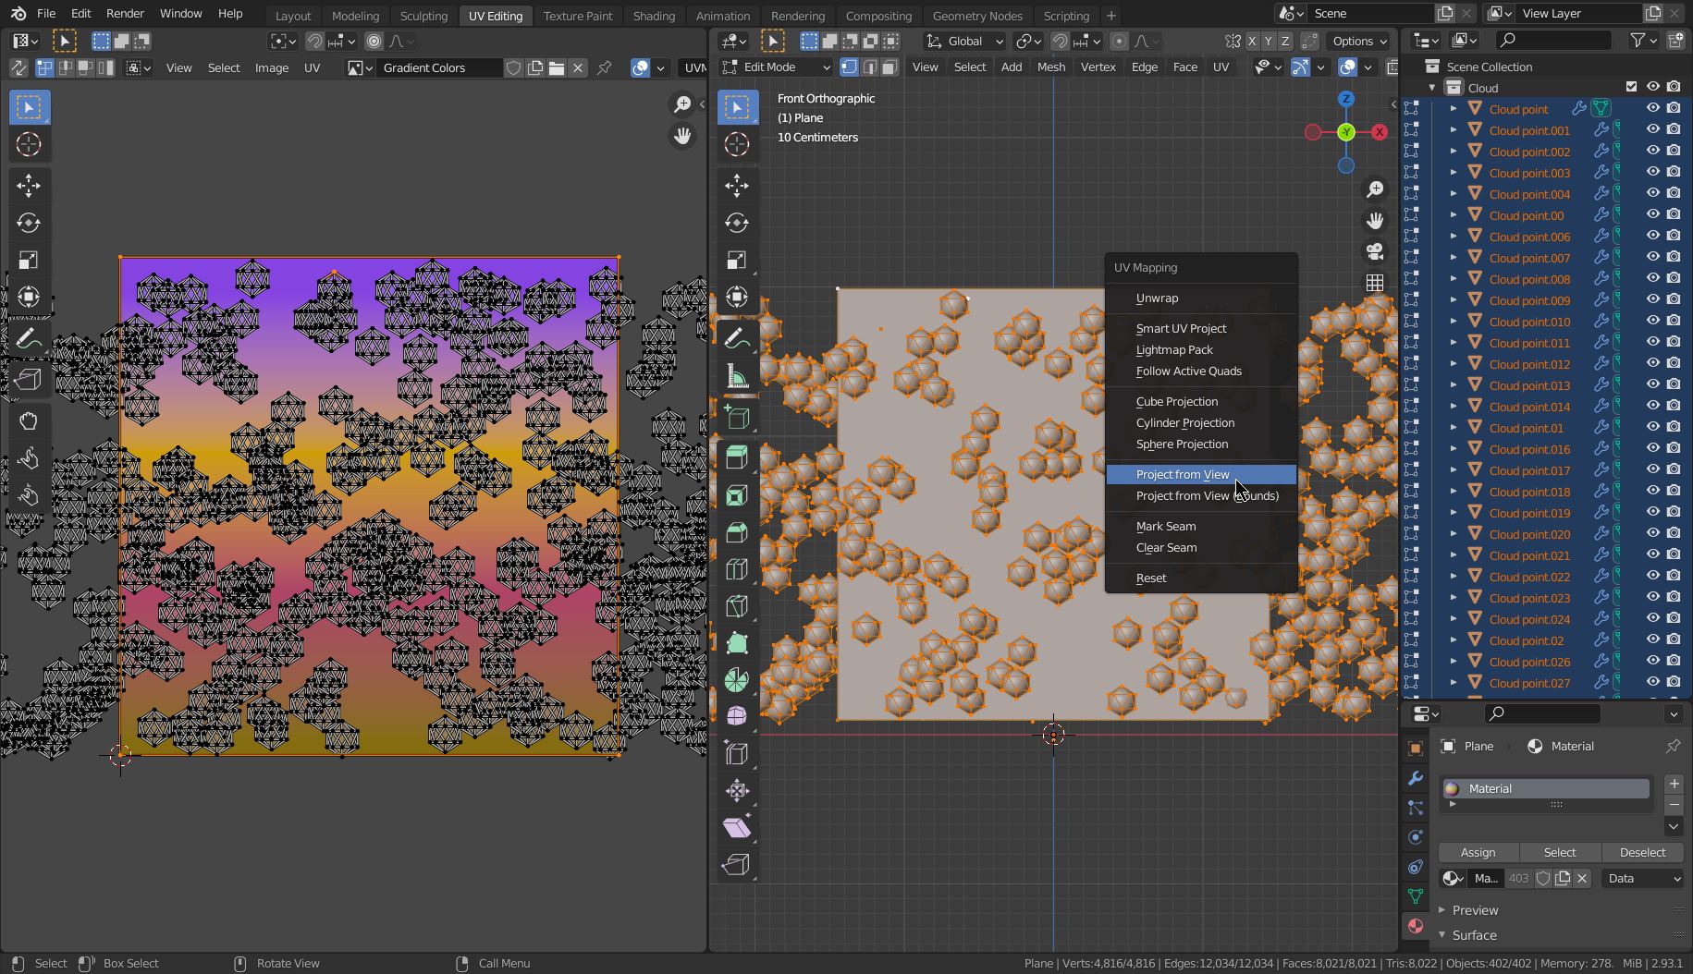The width and height of the screenshot is (1693, 974).
Task: Choose Smart UV Project from the UV Mapping menu
Action: point(1181,328)
